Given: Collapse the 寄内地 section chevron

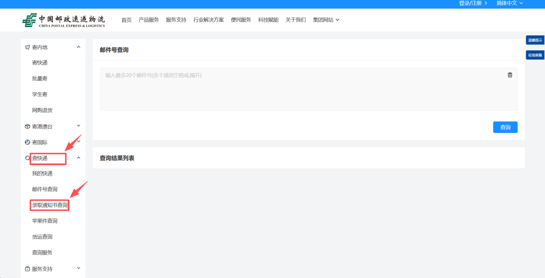Looking at the screenshot, I should click(79, 47).
